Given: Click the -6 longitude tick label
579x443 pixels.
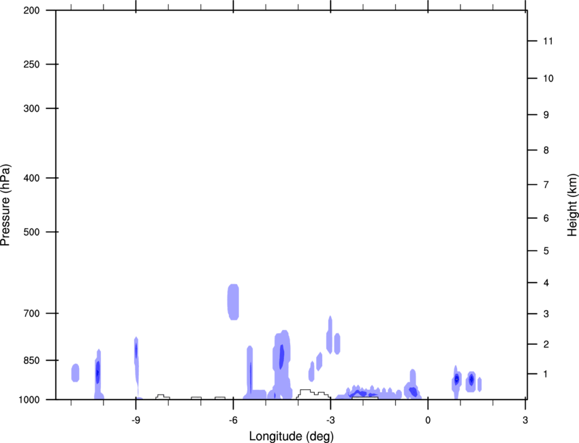Looking at the screenshot, I should click(x=233, y=420).
